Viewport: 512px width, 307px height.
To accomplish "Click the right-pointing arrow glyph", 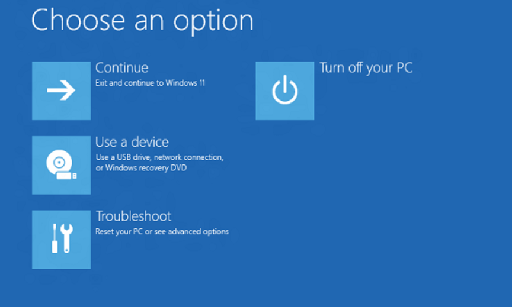I will (x=61, y=91).
